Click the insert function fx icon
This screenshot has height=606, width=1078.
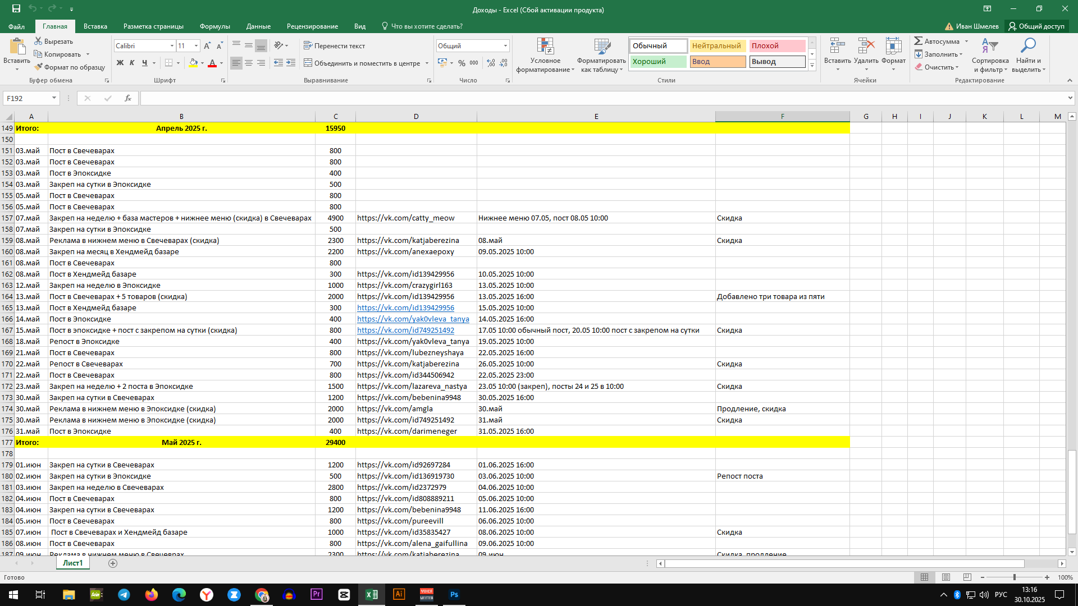tap(128, 98)
